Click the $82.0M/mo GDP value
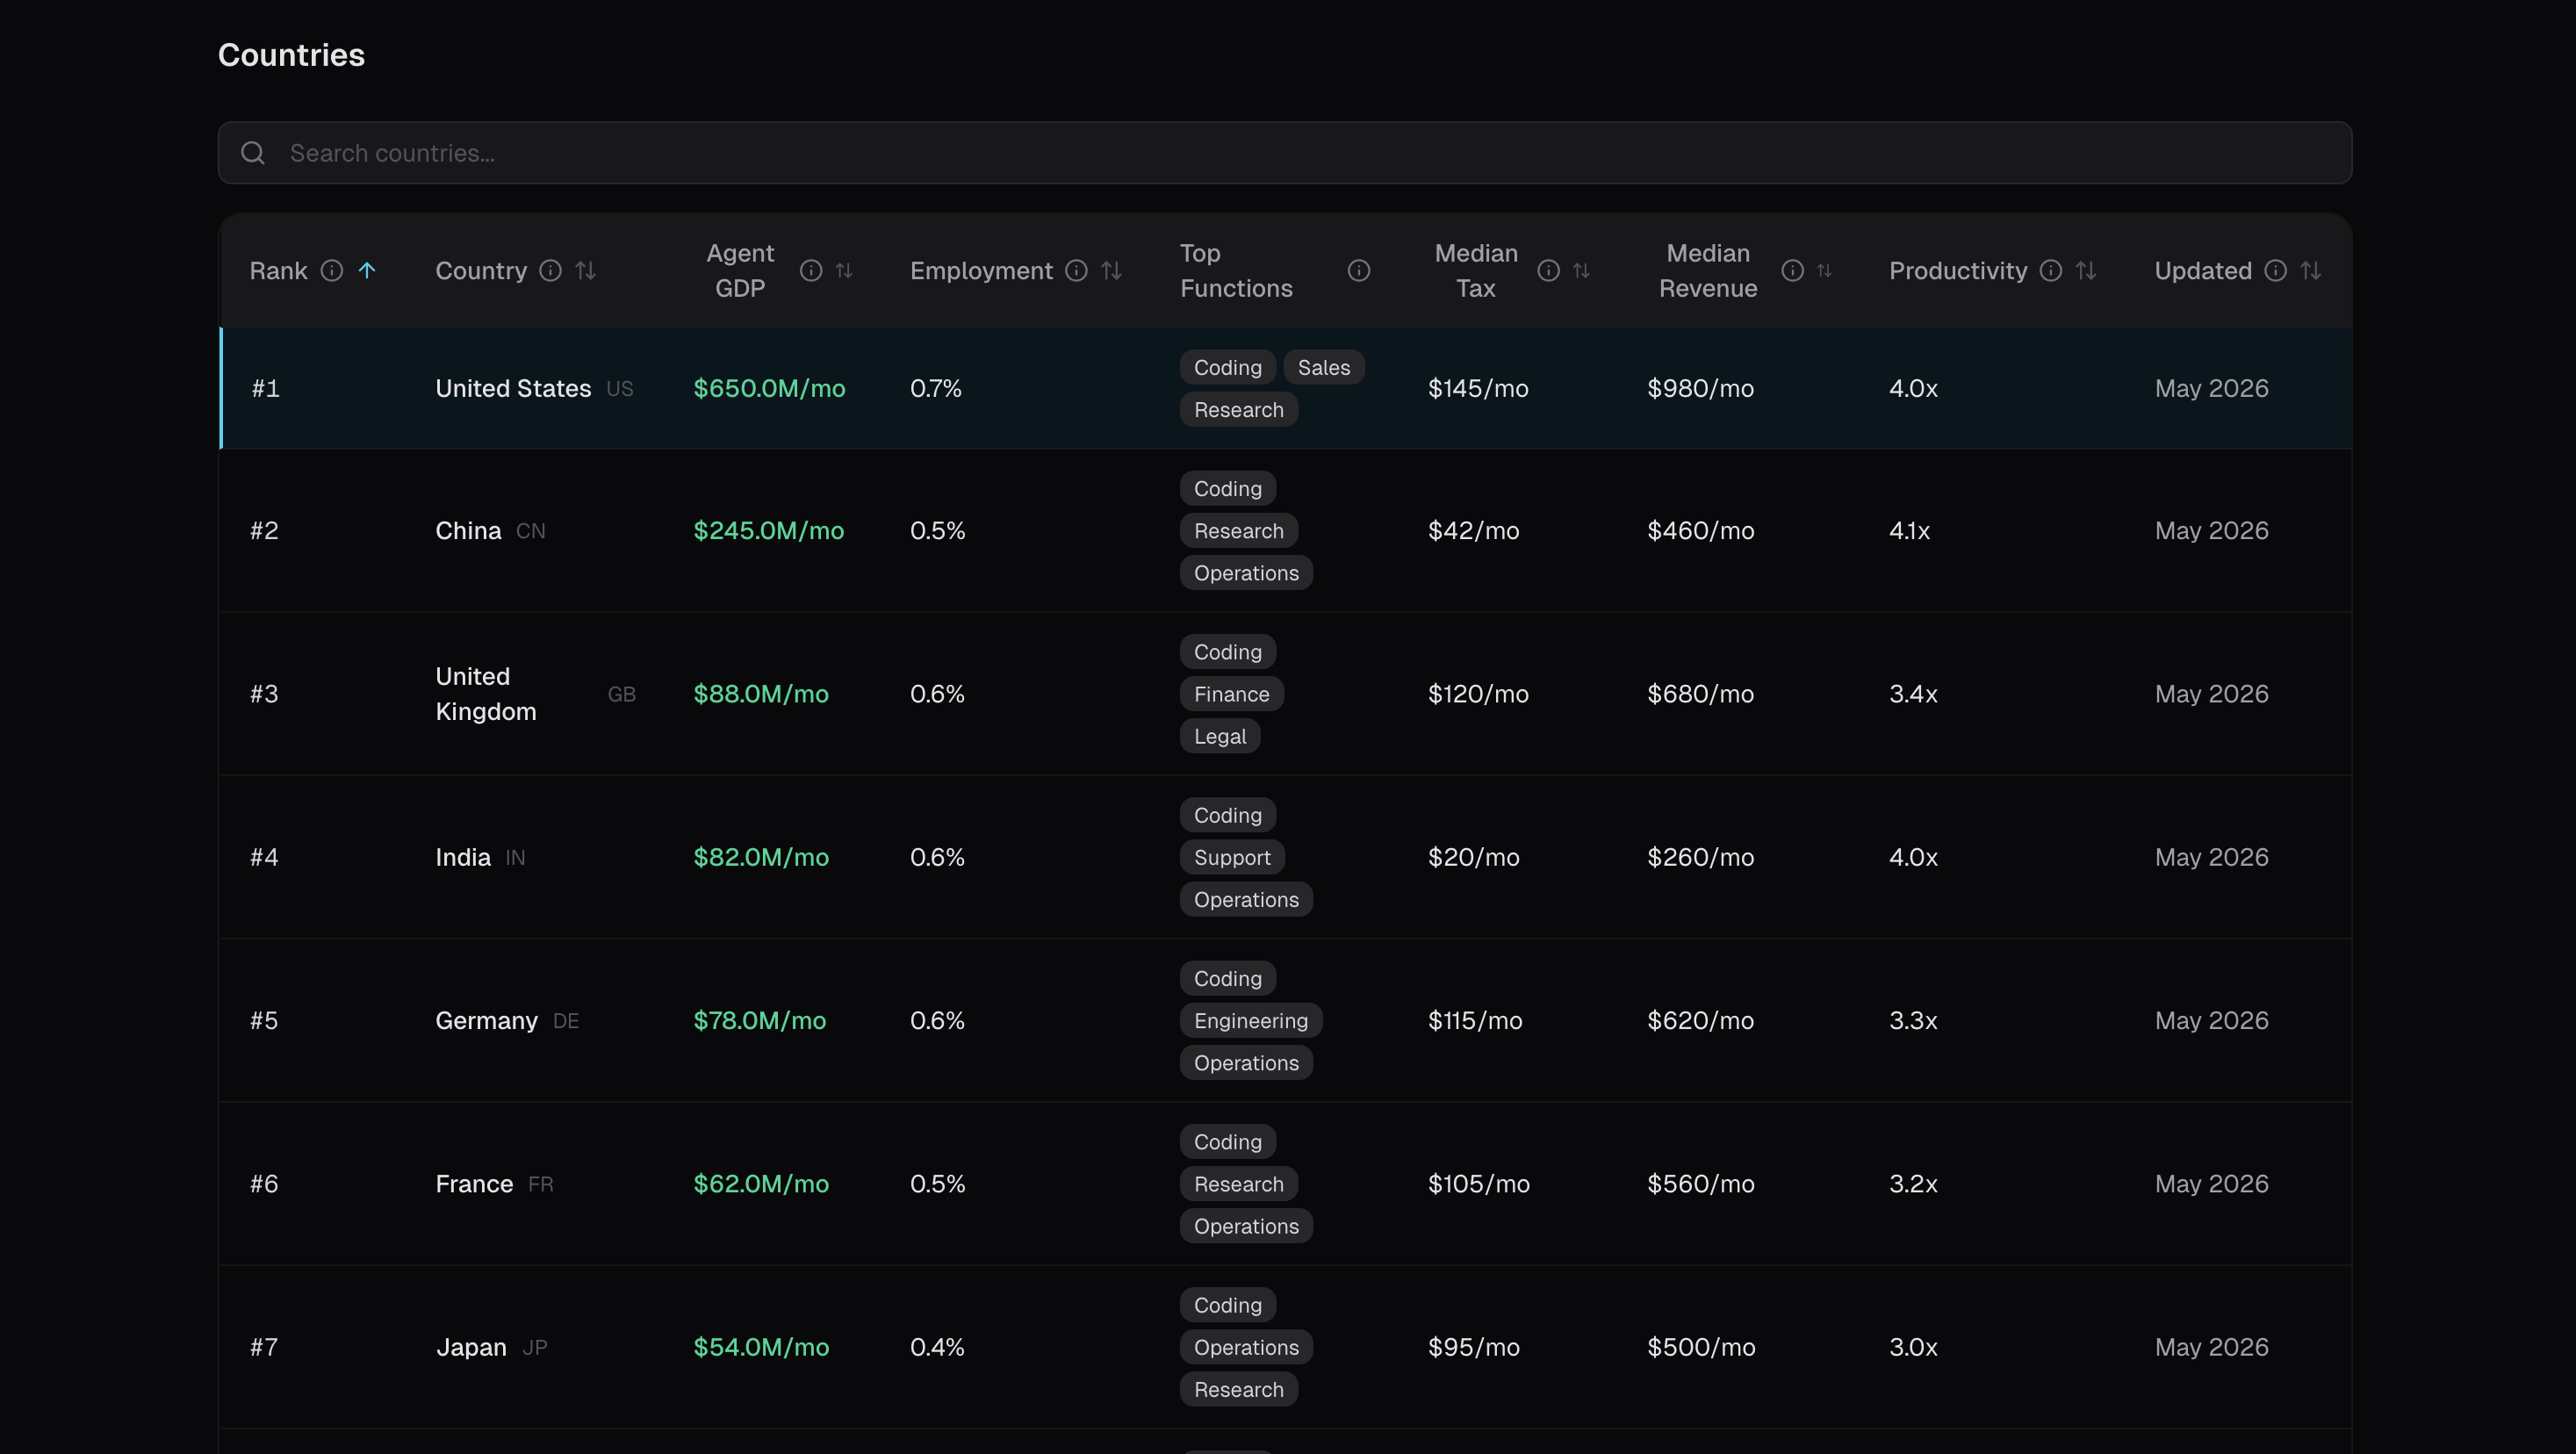The width and height of the screenshot is (2576, 1454). [761, 857]
